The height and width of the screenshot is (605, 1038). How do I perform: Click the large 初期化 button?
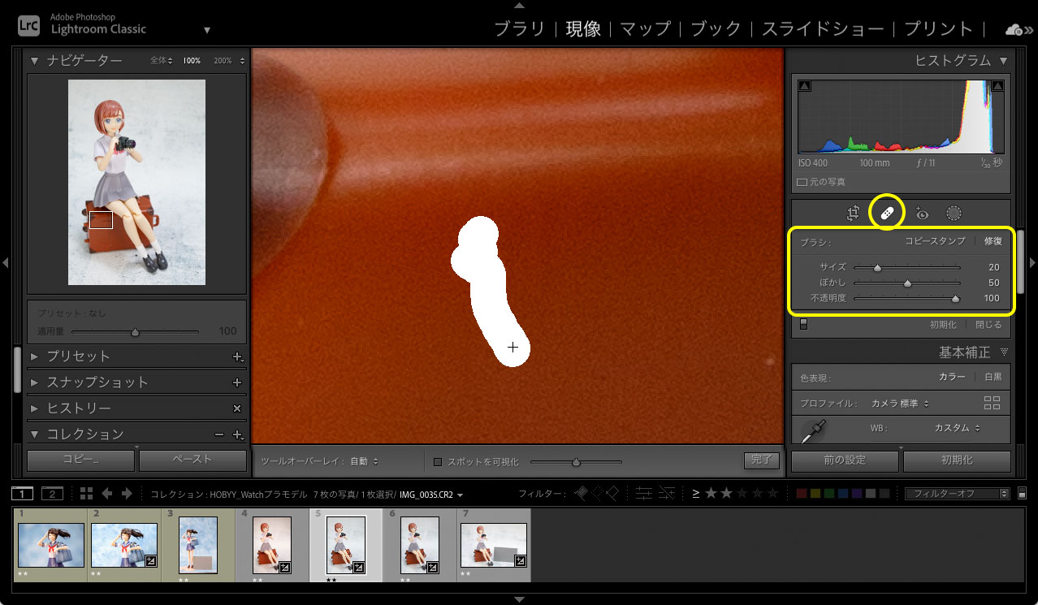point(957,460)
